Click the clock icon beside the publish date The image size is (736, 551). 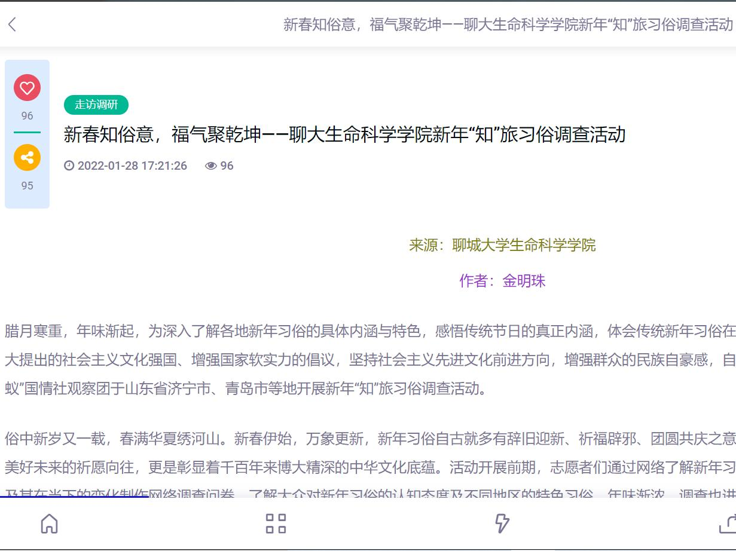click(x=70, y=166)
